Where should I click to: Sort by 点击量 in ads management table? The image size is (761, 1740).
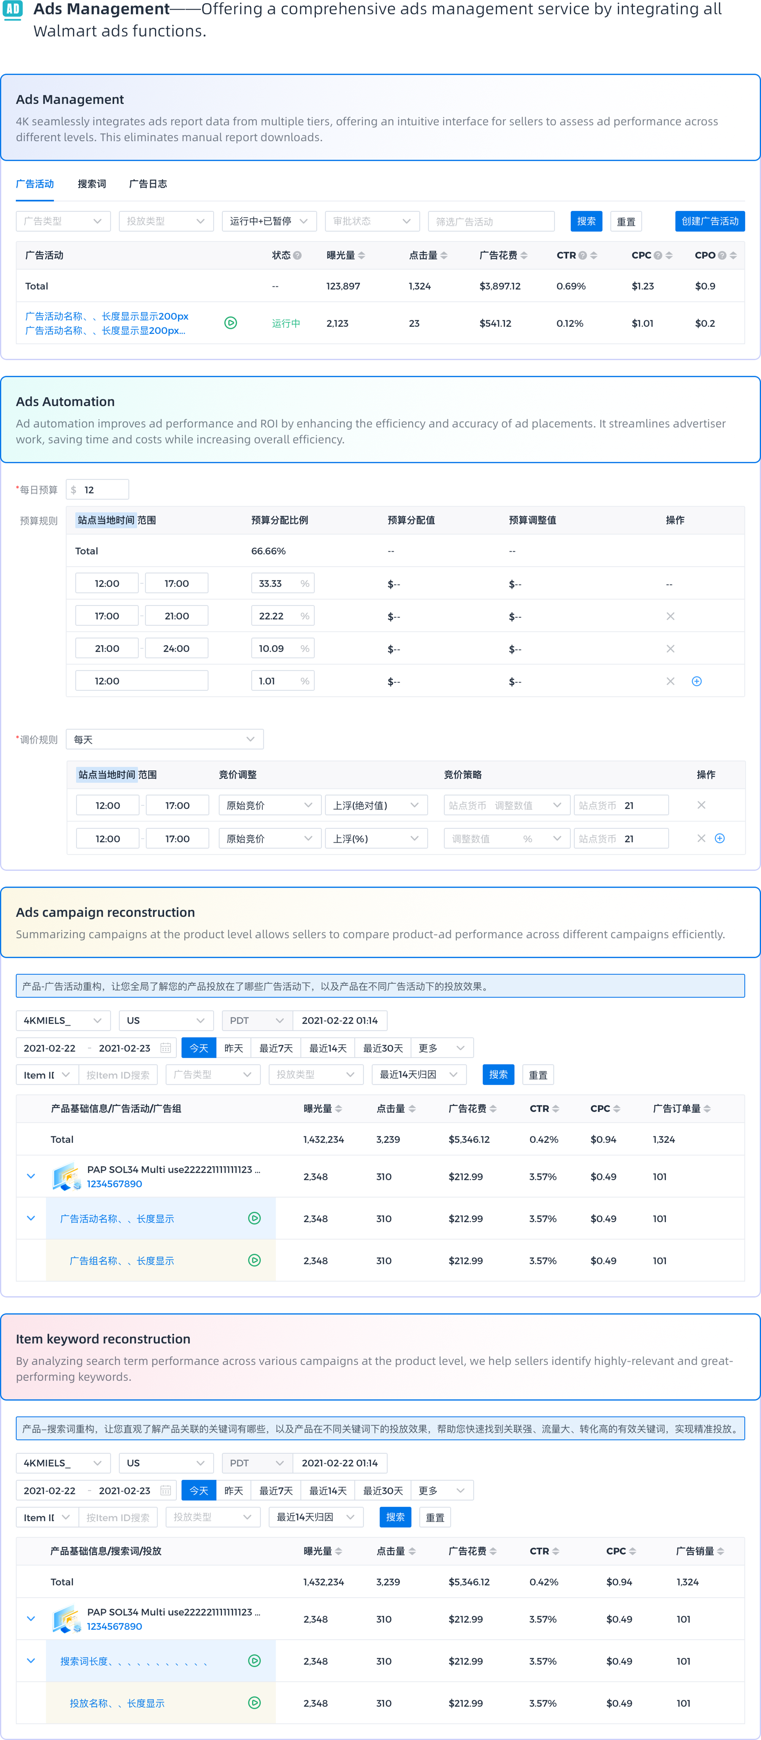pyautogui.click(x=444, y=255)
